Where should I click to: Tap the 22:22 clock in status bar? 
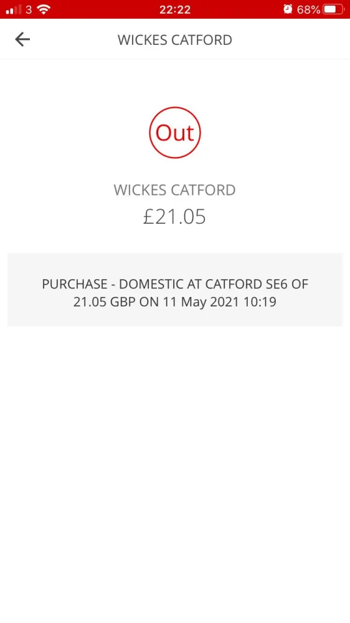tap(175, 9)
